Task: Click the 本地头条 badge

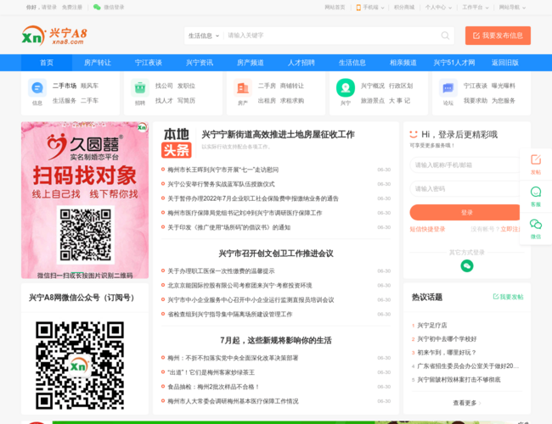Action: tap(177, 142)
